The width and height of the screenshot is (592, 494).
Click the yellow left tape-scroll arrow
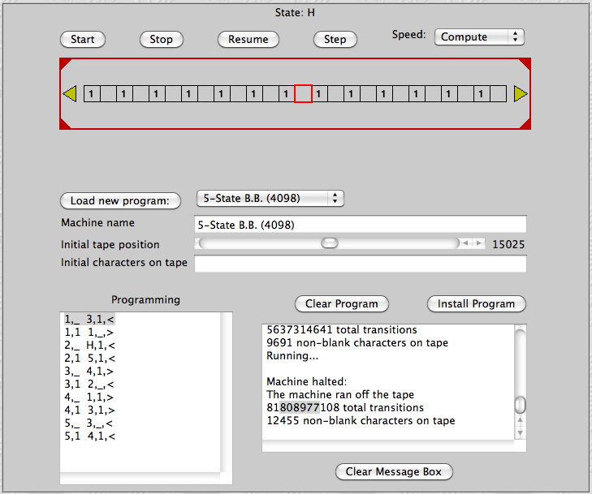(70, 93)
